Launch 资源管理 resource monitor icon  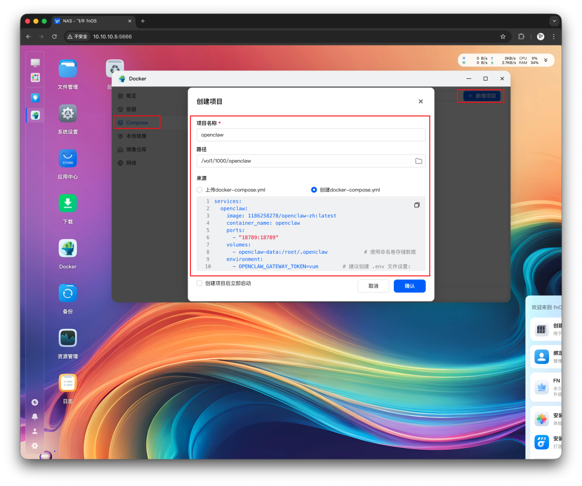68,338
